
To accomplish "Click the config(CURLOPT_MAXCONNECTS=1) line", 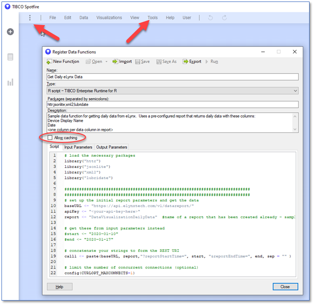I will (x=99, y=273).
